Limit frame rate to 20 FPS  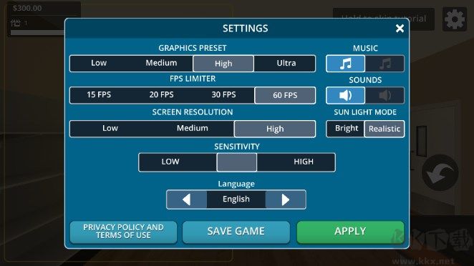click(x=161, y=95)
